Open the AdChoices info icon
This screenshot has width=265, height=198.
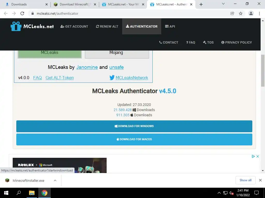(x=253, y=156)
